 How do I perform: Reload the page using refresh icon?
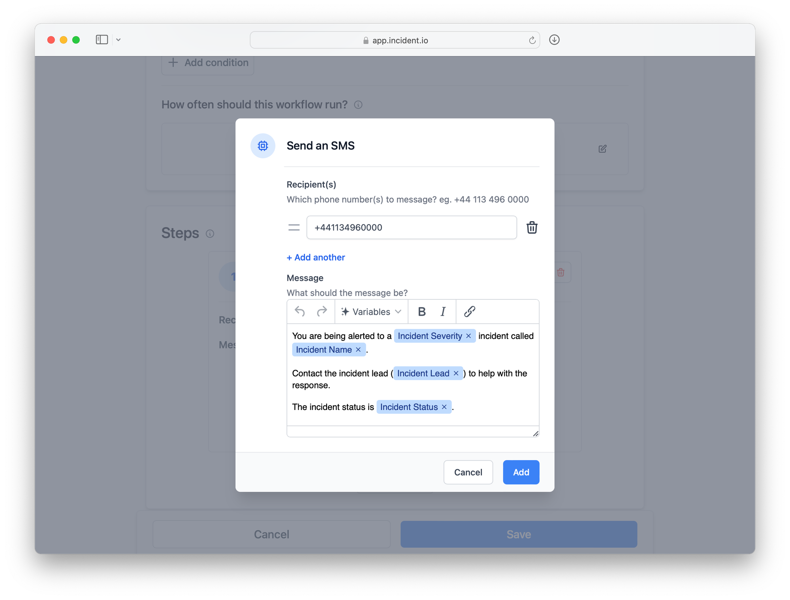[532, 40]
